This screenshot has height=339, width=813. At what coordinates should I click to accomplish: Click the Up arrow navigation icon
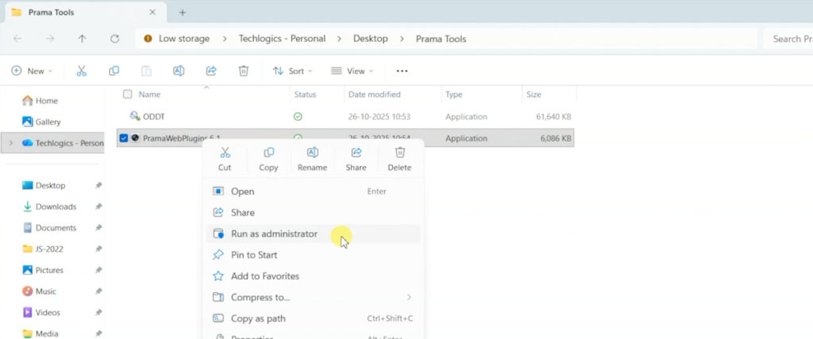tap(83, 38)
